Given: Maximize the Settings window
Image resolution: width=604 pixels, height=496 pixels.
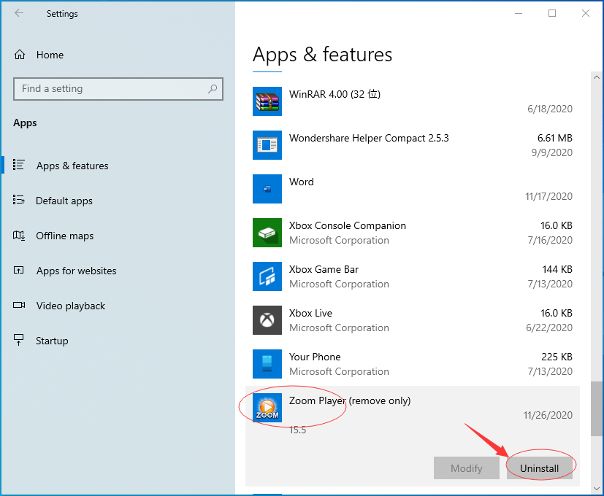Looking at the screenshot, I should point(552,13).
